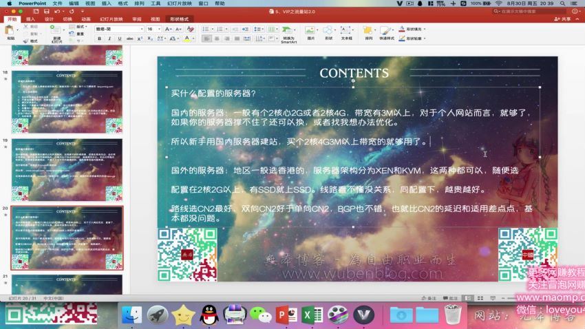This screenshot has height=329, width=585.
Task: Switch to the Shape Format tab
Action: (179, 19)
